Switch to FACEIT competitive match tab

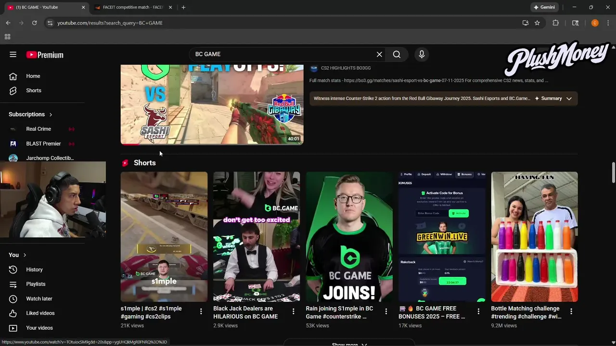[132, 7]
